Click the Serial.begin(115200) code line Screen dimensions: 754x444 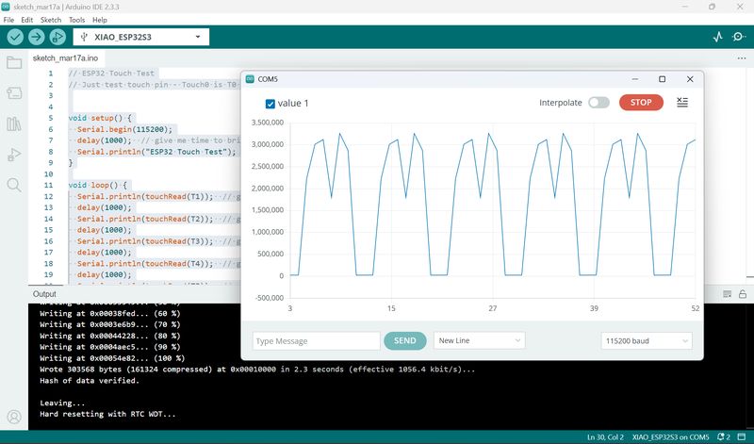(124, 129)
